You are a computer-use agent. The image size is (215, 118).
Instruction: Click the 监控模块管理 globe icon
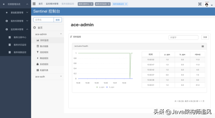[7, 29]
